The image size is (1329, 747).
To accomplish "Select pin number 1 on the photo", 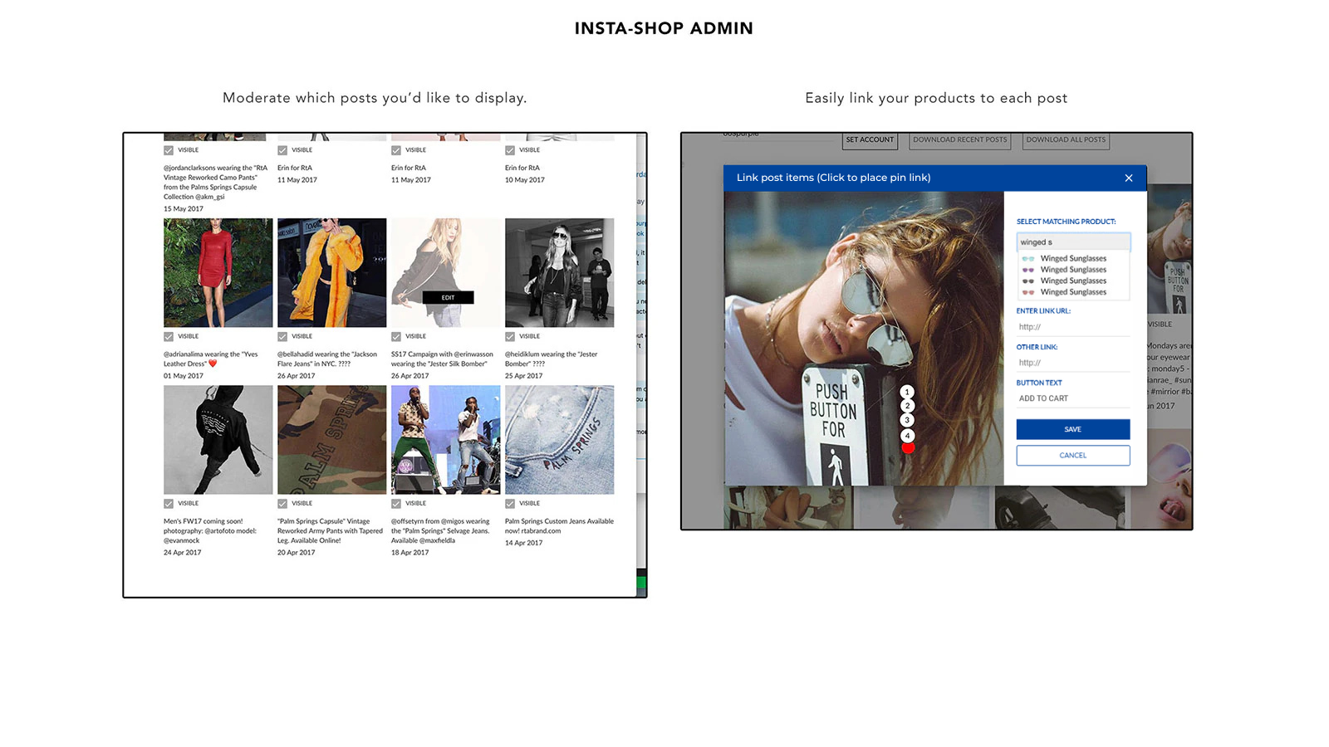I will pos(907,392).
